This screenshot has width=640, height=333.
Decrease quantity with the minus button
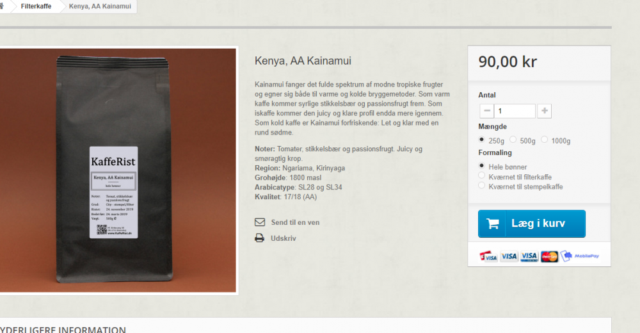click(x=486, y=111)
